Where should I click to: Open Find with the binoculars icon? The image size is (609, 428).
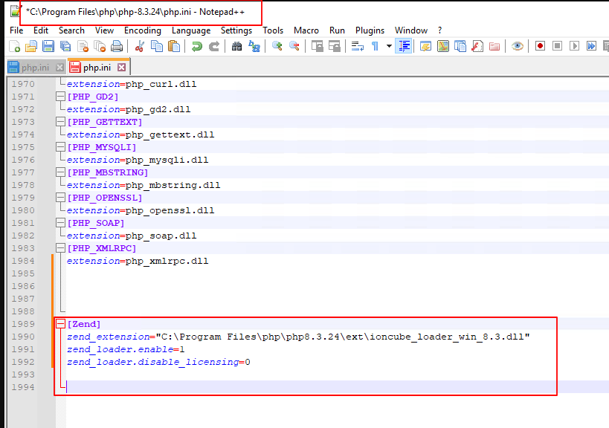pyautogui.click(x=236, y=46)
